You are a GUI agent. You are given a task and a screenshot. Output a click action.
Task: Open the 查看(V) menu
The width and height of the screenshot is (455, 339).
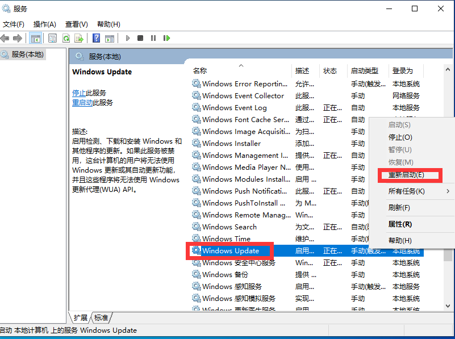tap(76, 24)
